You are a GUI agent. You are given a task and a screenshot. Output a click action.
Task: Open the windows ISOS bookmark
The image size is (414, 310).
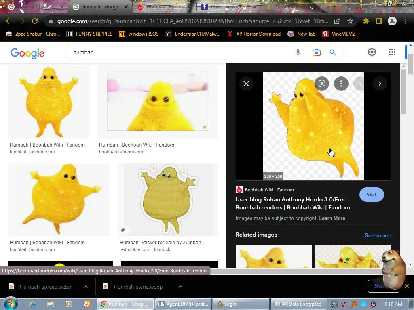pyautogui.click(x=139, y=34)
